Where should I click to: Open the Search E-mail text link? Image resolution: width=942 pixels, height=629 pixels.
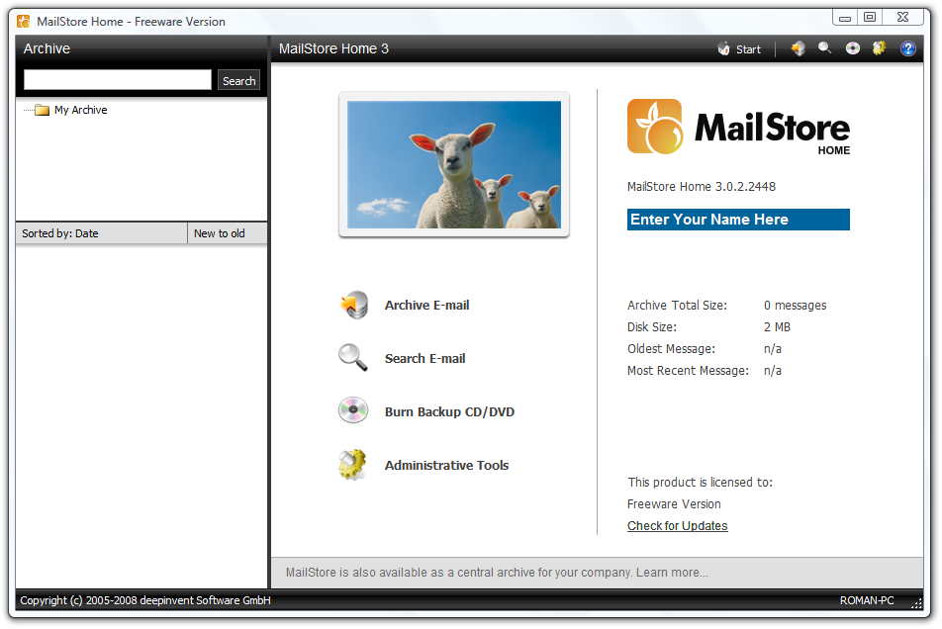click(424, 358)
